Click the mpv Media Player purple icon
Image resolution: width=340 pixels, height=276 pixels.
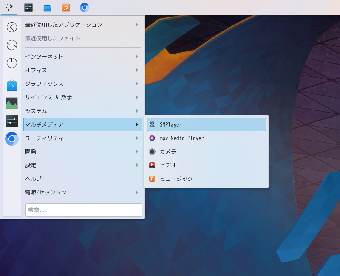pyautogui.click(x=152, y=138)
